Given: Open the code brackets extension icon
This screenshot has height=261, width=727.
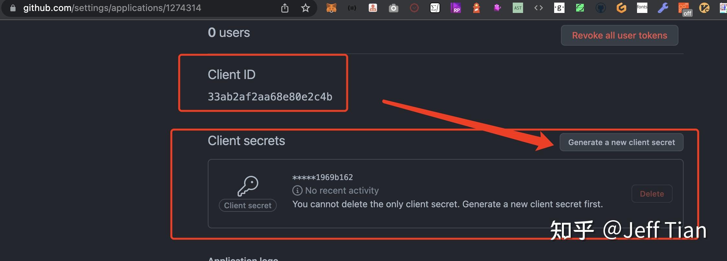Looking at the screenshot, I should pyautogui.click(x=538, y=8).
